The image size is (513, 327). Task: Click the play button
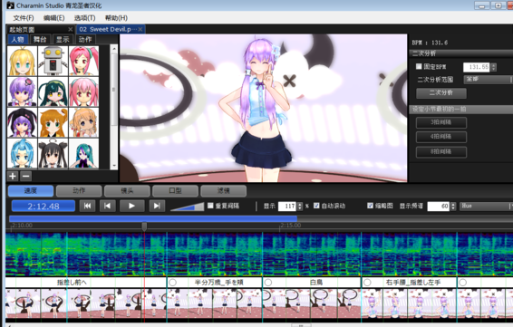pyautogui.click(x=131, y=206)
